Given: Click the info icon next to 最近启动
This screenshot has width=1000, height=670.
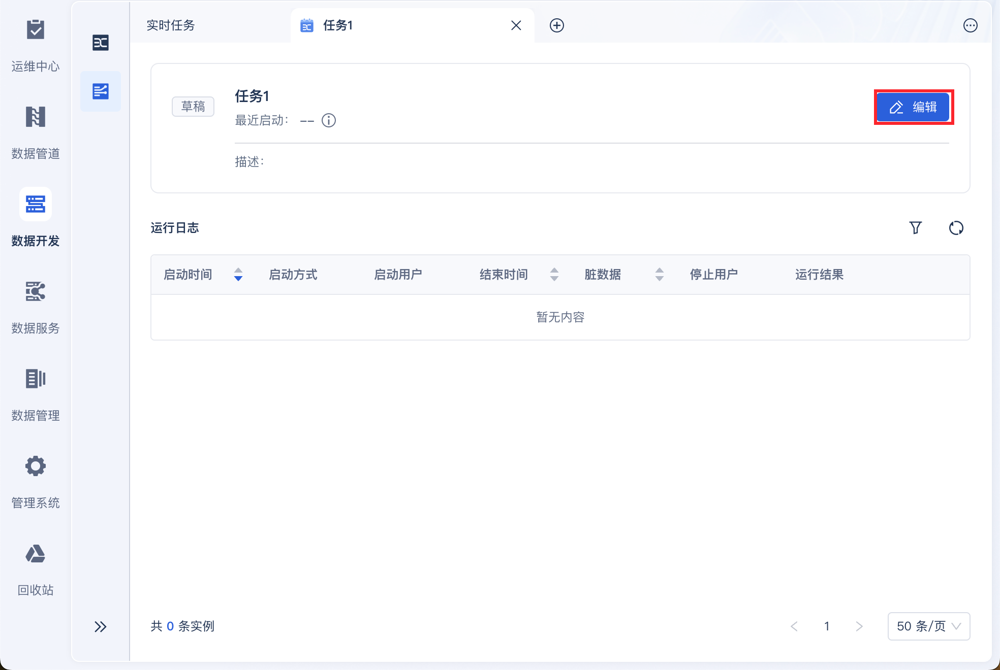Looking at the screenshot, I should point(329,120).
